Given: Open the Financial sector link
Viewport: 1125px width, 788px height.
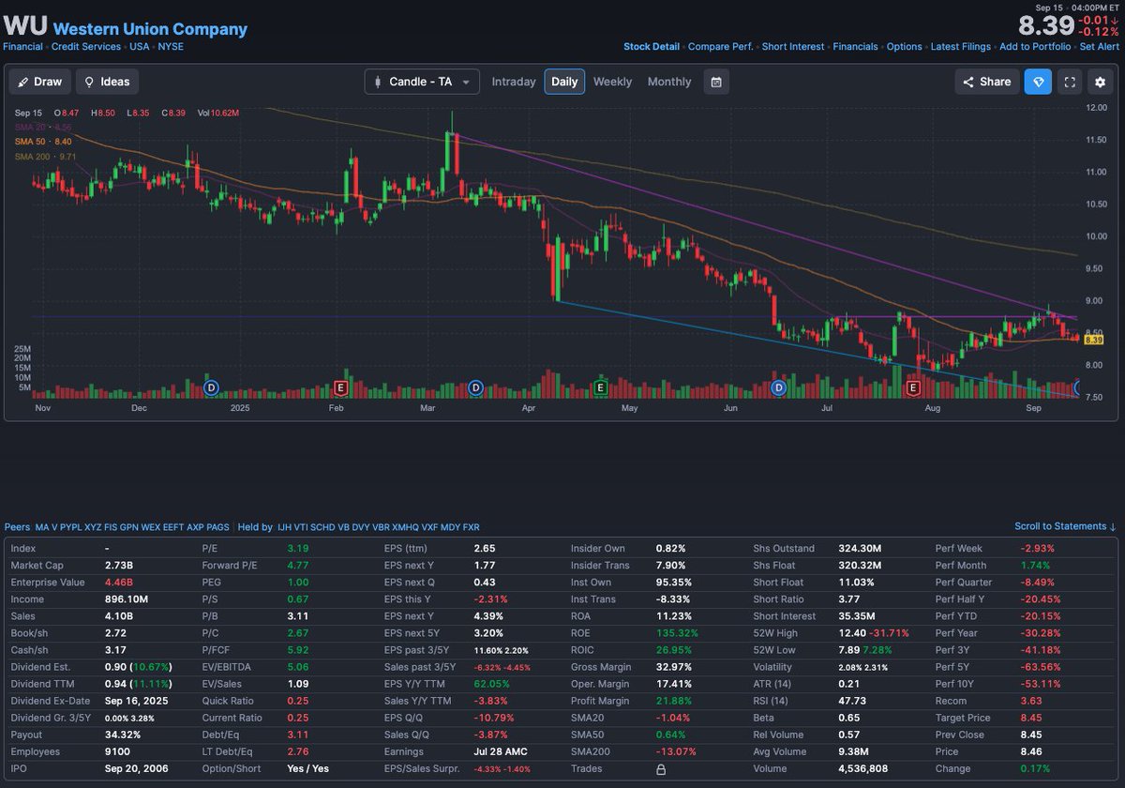Looking at the screenshot, I should click(x=23, y=47).
